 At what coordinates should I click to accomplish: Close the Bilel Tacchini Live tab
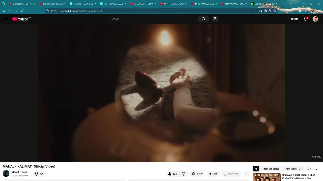coord(35,4)
